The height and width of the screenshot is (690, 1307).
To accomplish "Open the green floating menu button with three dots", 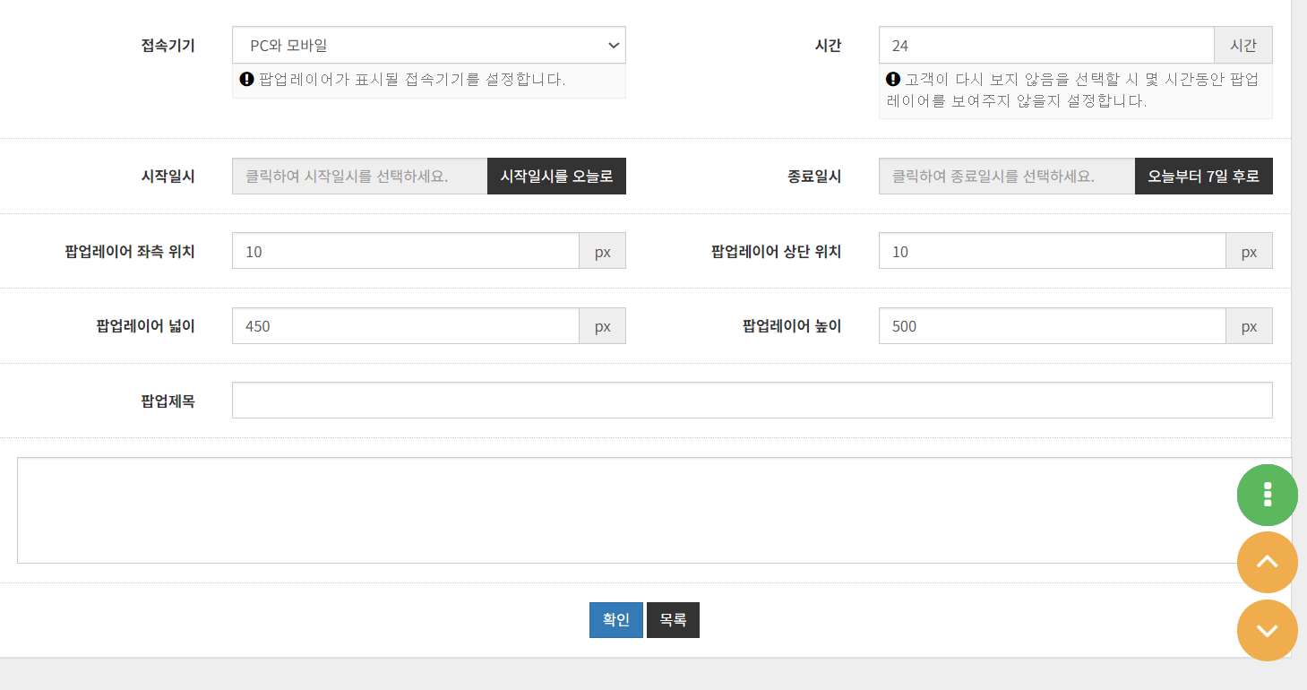I will (1267, 495).
